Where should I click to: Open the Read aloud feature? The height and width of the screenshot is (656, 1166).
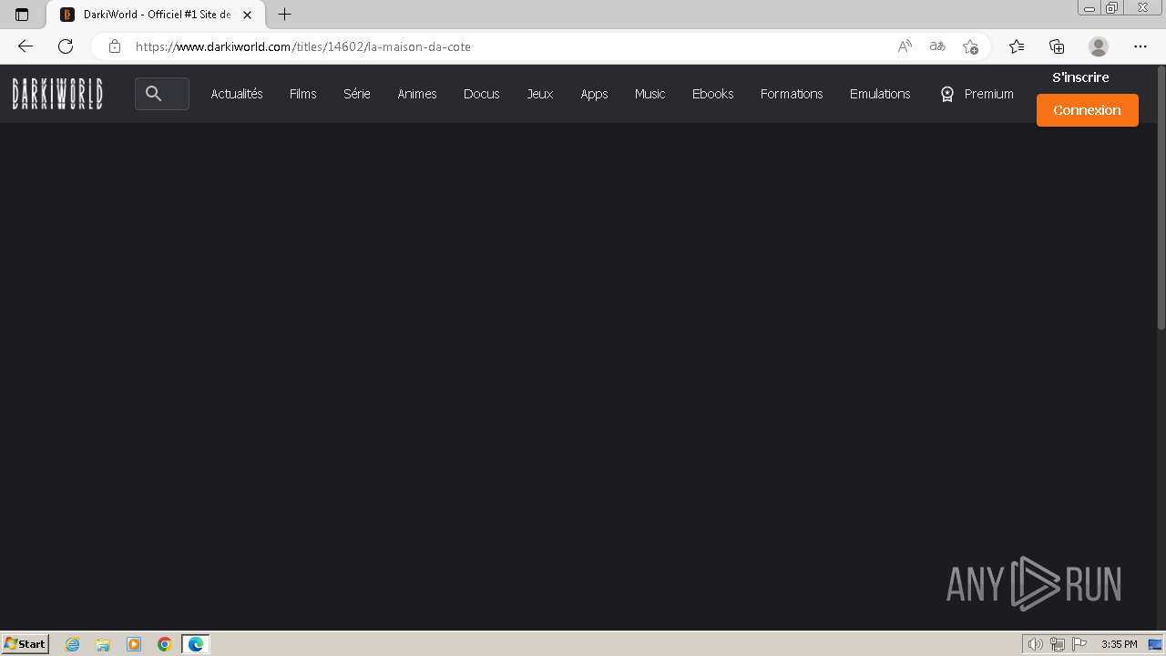pos(905,46)
